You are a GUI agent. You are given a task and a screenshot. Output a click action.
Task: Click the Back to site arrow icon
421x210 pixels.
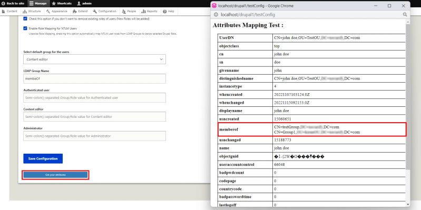(3, 4)
